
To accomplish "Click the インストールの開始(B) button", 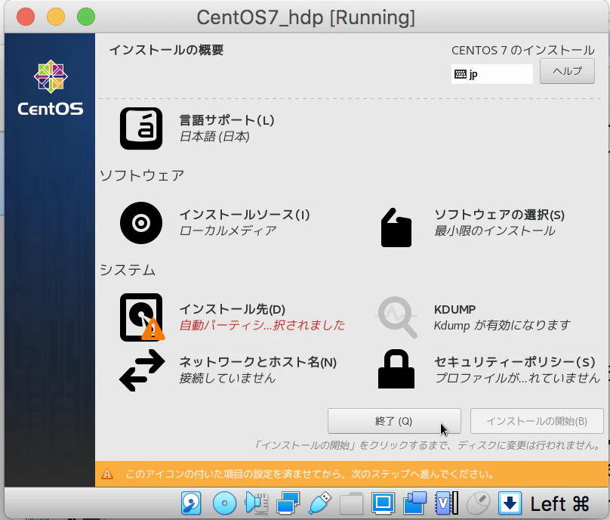I will click(537, 421).
